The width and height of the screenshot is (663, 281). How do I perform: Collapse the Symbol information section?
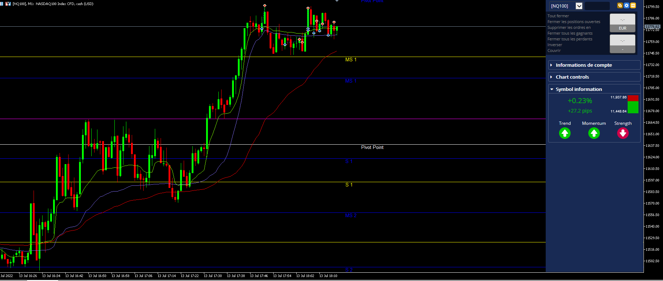coord(594,89)
